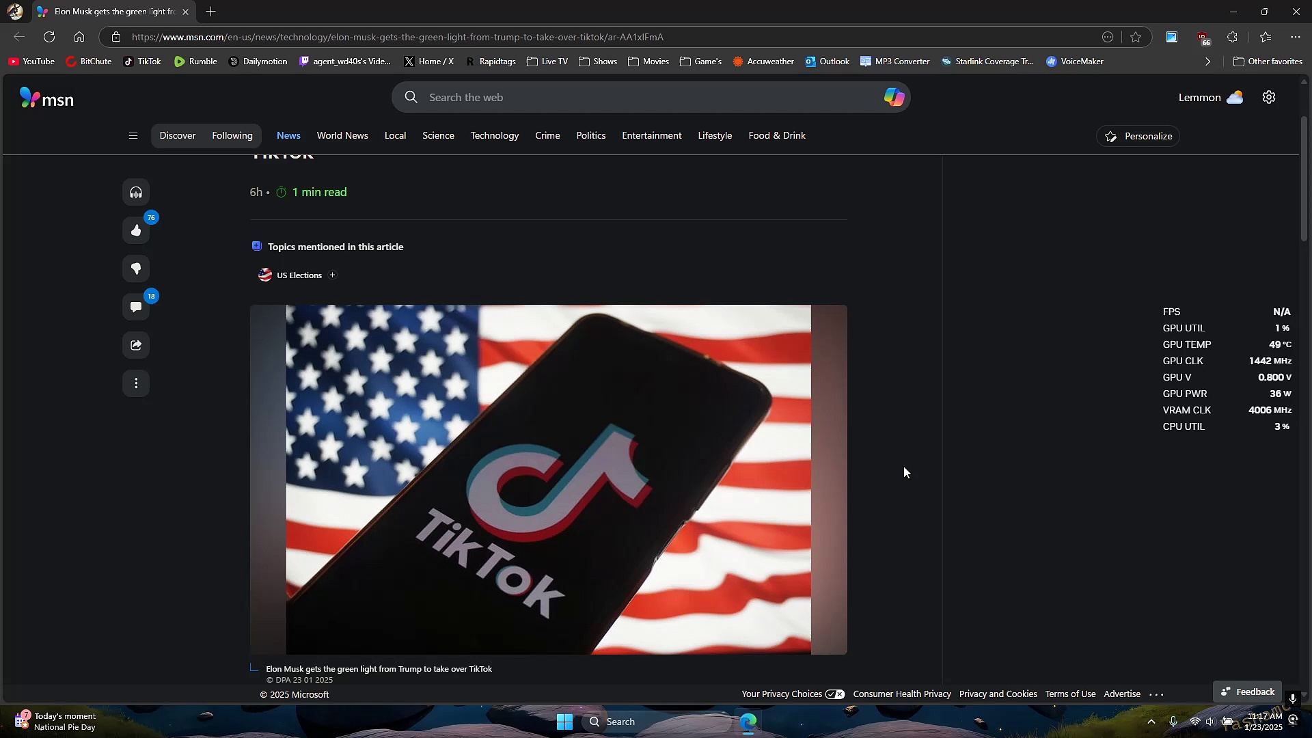This screenshot has width=1312, height=738.
Task: Open BitChute bookmark
Action: pyautogui.click(x=89, y=61)
